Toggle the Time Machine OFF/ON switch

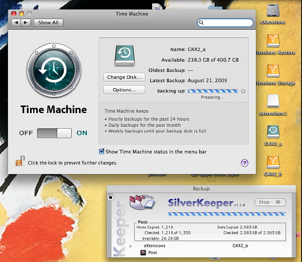[x=54, y=133]
